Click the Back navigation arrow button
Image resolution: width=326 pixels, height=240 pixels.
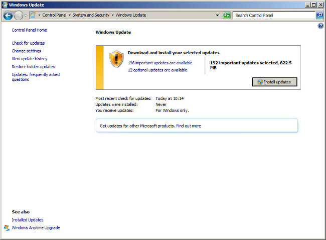(8, 16)
